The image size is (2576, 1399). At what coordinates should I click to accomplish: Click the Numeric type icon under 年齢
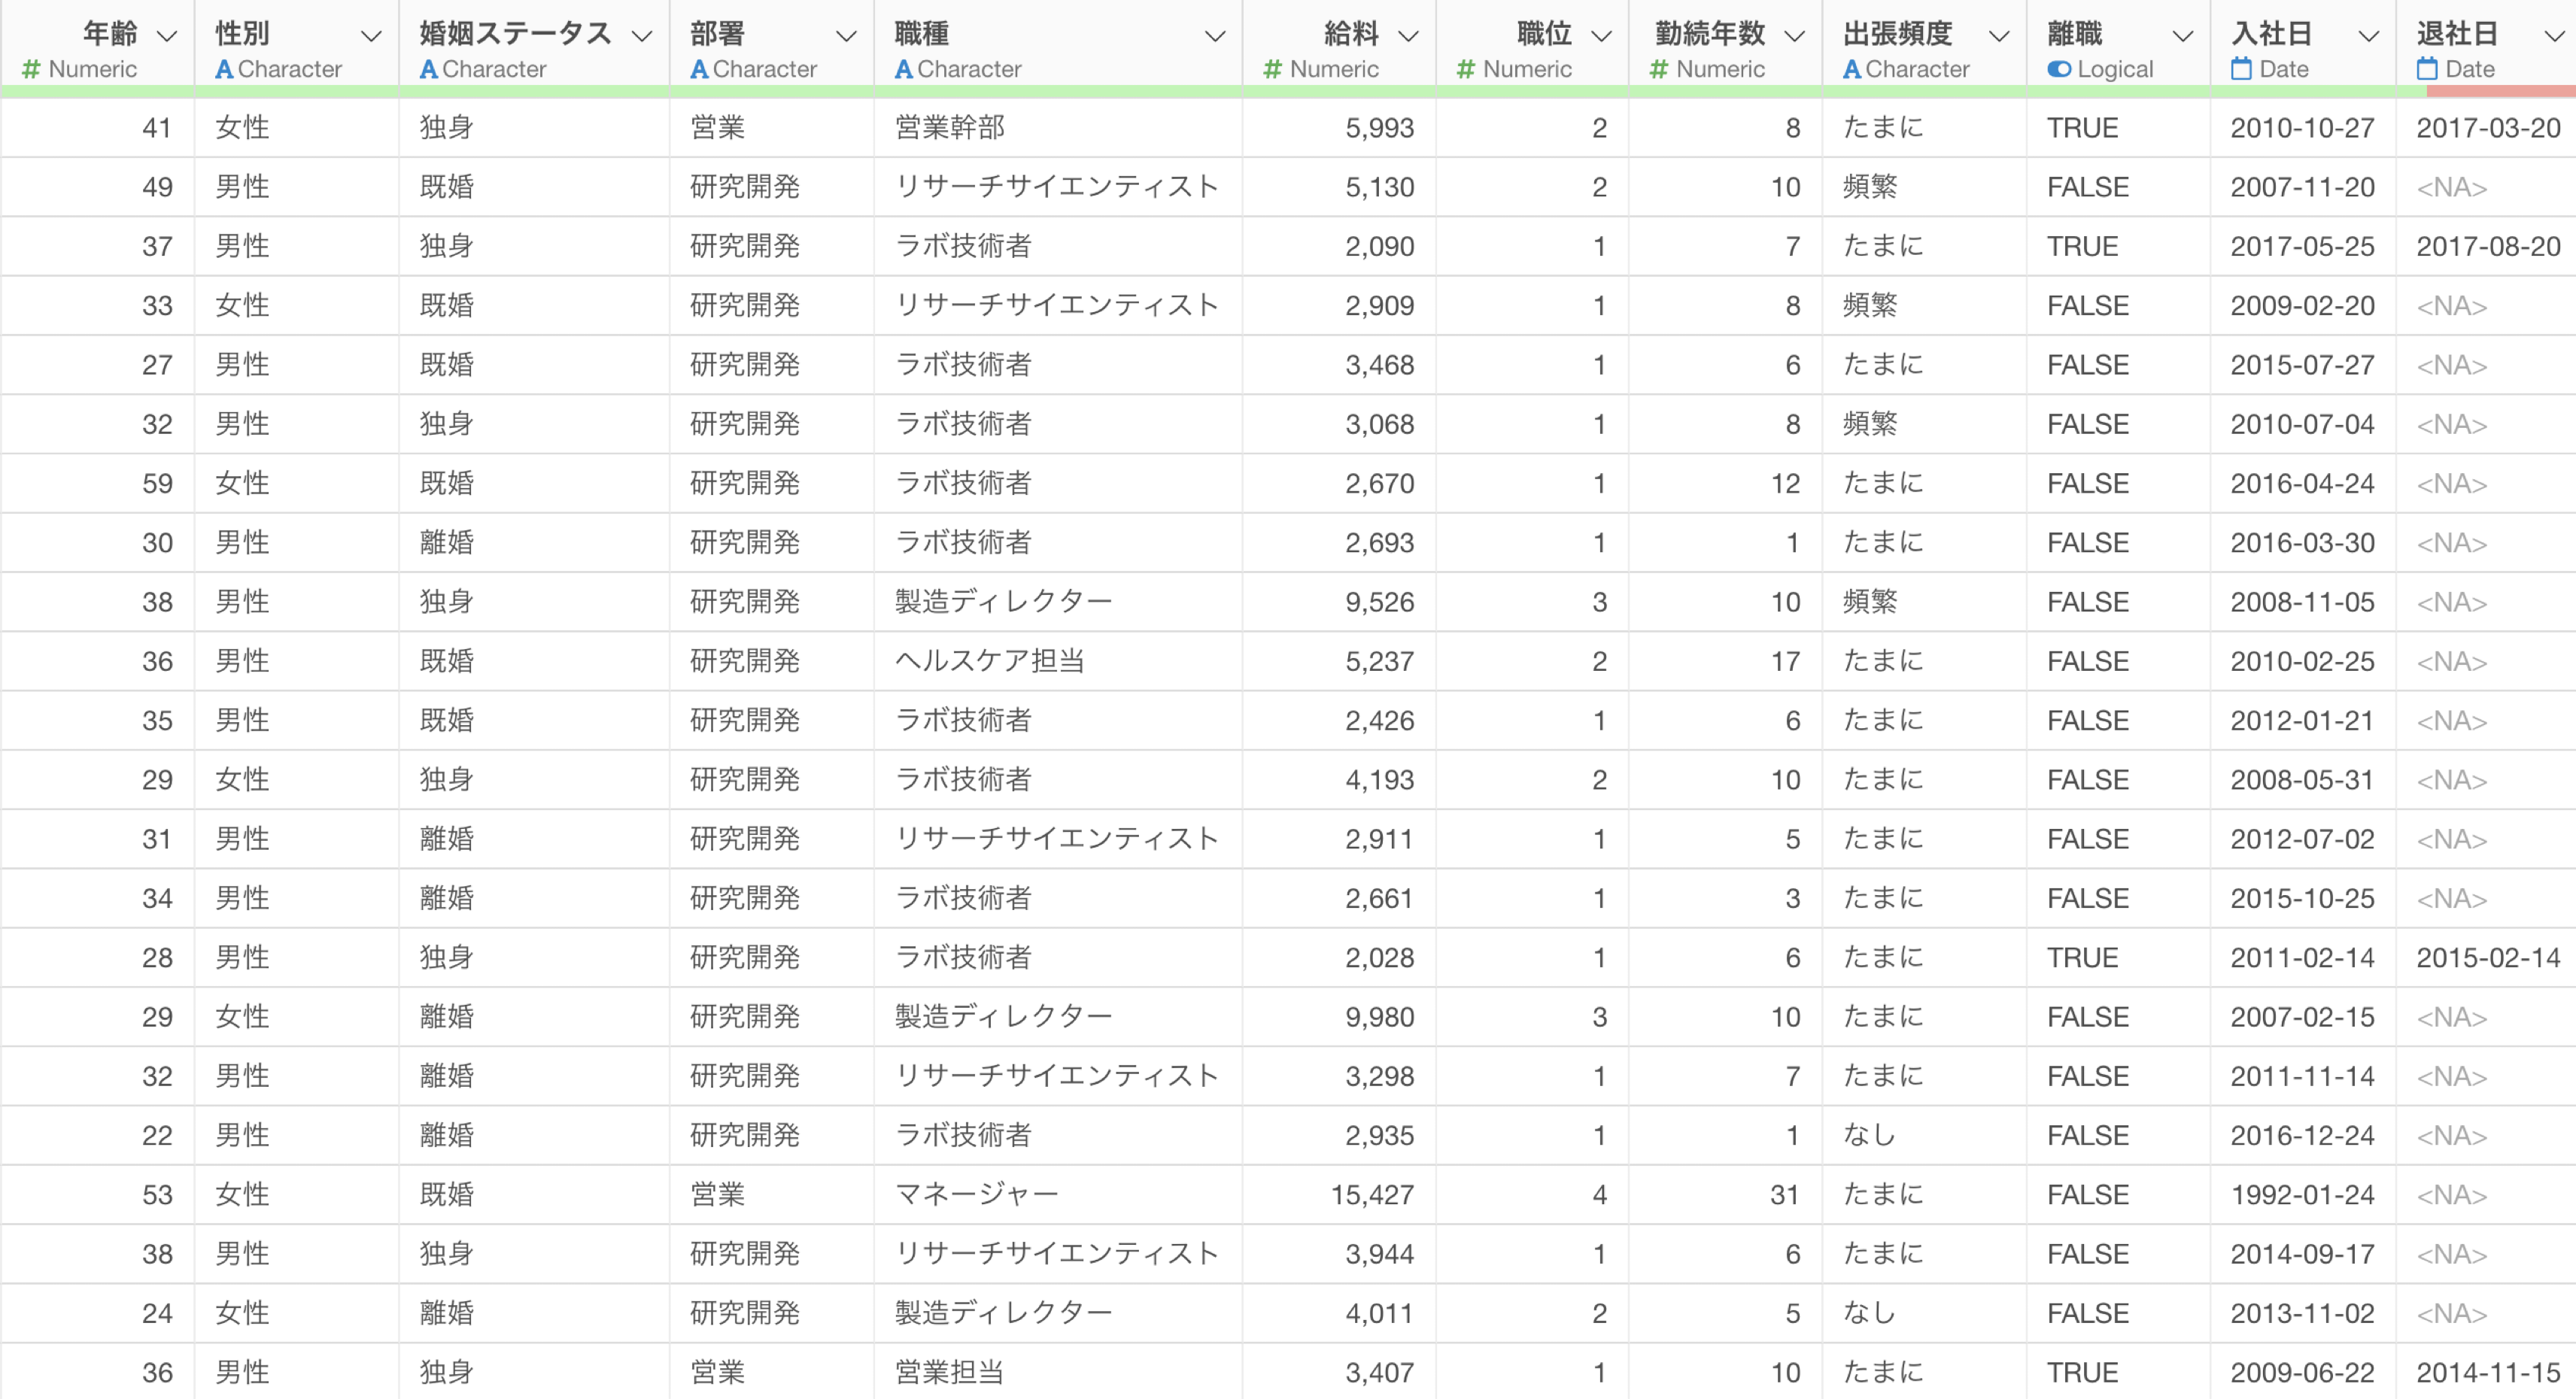(31, 69)
